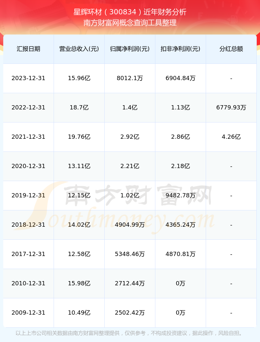Select the 9482.78万 cell
This screenshot has height=342, width=260.
point(181,195)
